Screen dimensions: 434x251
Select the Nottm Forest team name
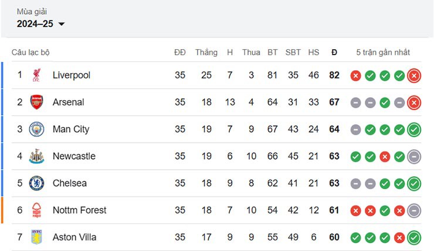tap(79, 210)
